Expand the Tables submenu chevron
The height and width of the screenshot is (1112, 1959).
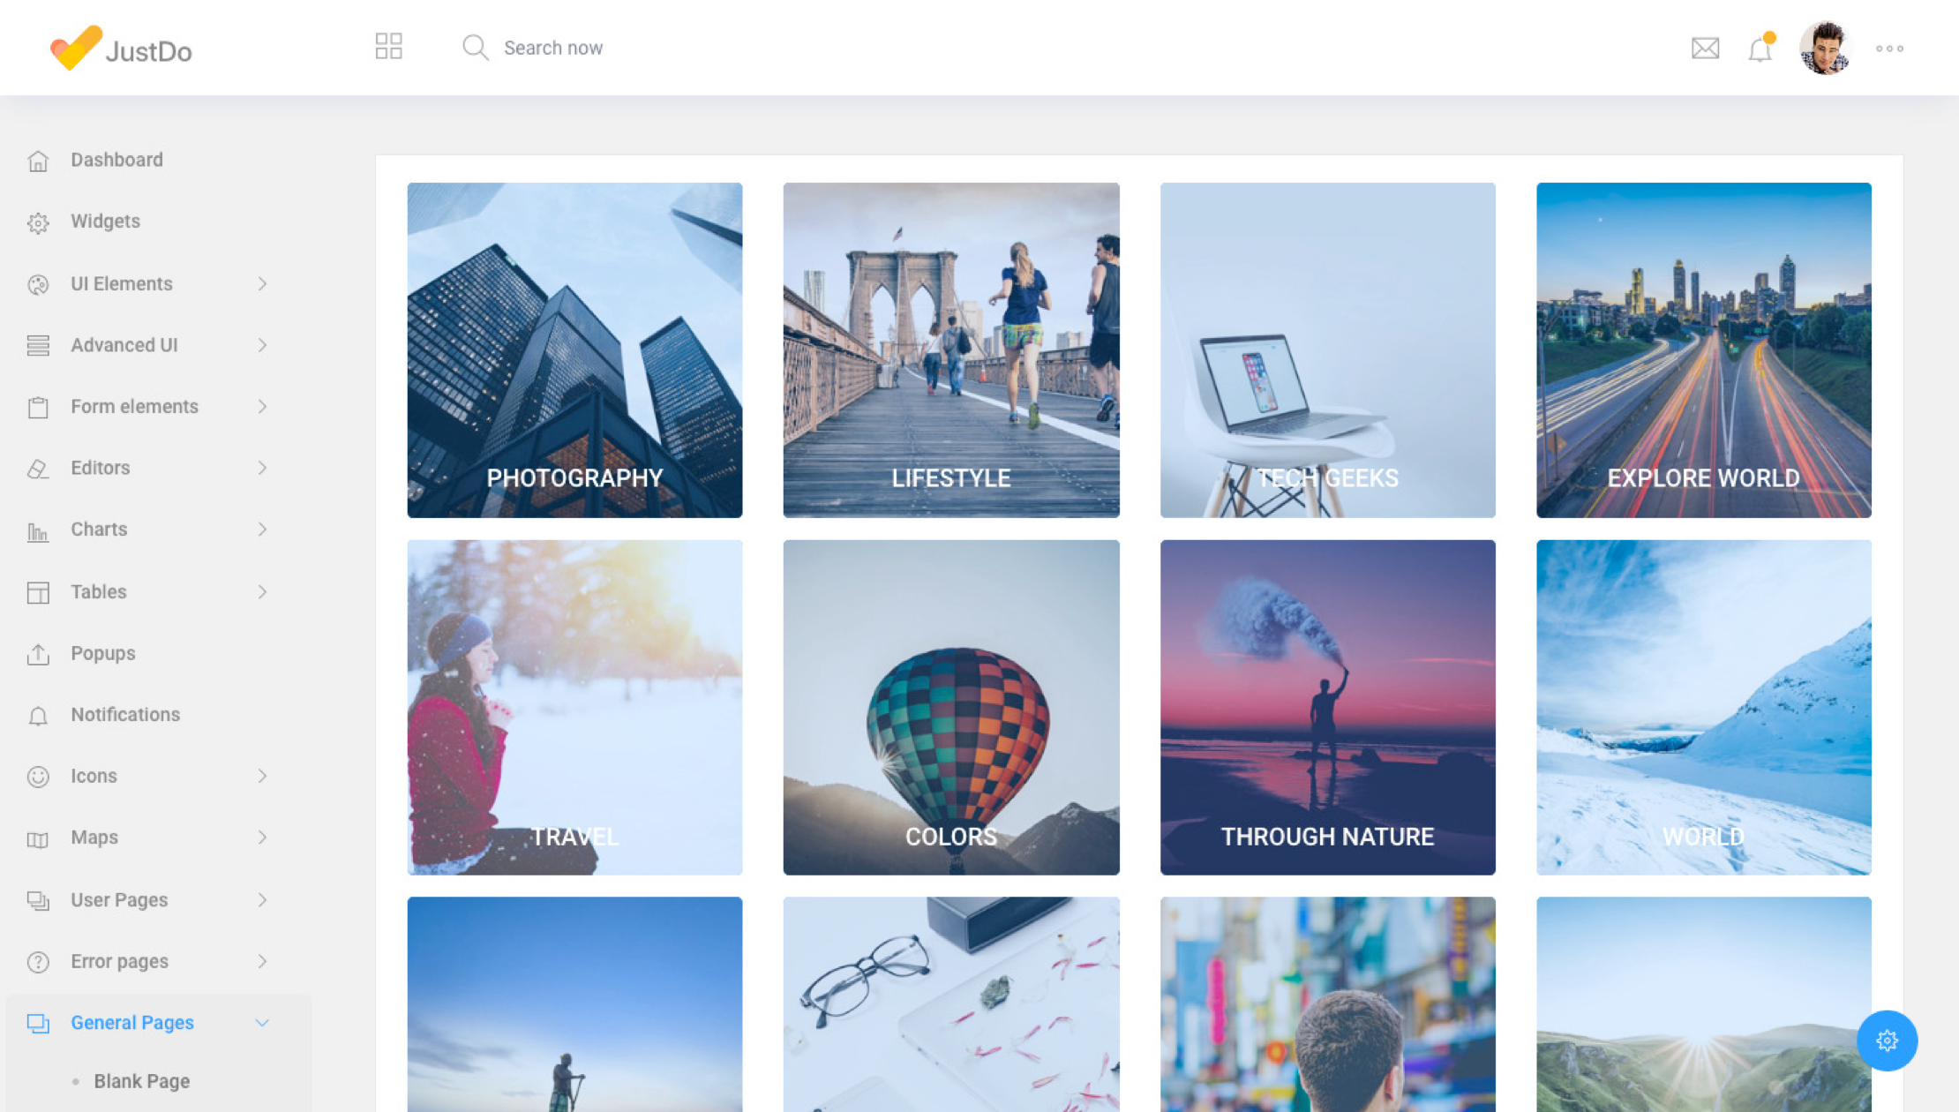pyautogui.click(x=262, y=592)
